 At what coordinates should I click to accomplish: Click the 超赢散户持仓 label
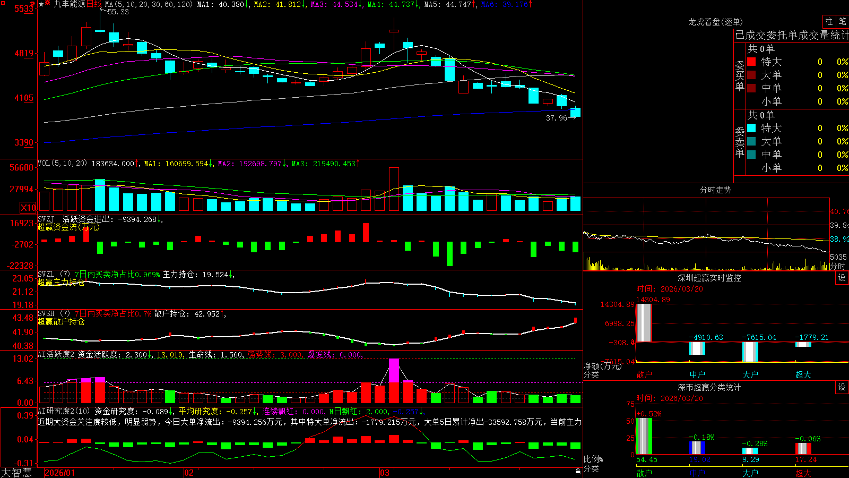click(61, 321)
